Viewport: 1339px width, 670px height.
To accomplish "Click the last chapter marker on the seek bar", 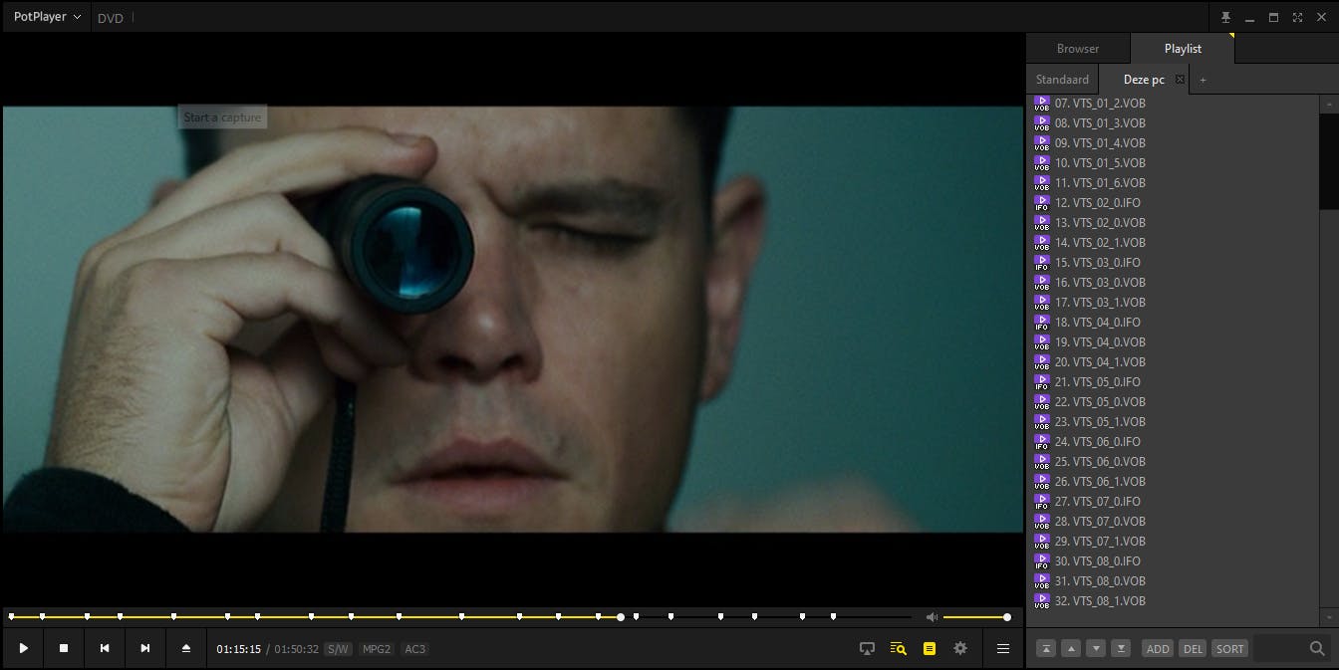I will tap(833, 617).
